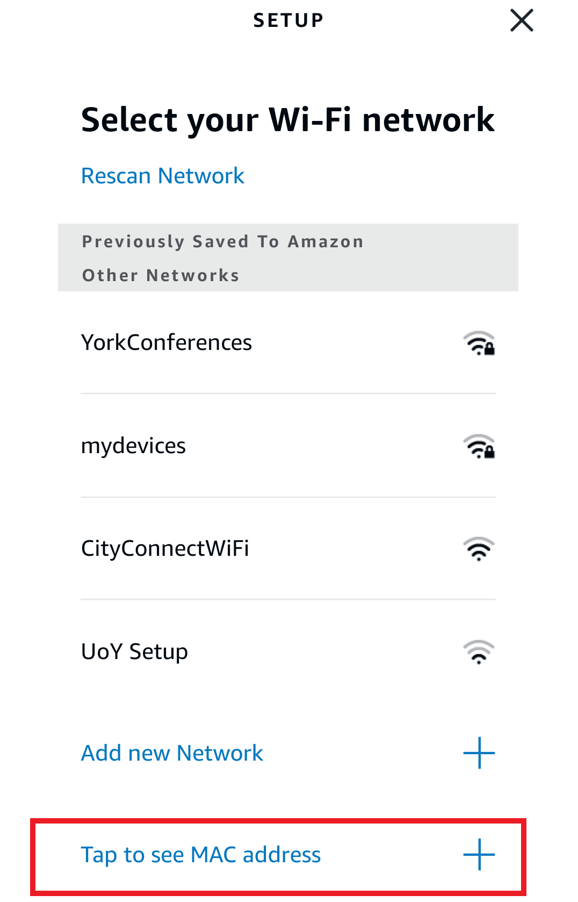The image size is (578, 902).
Task: Click the 'Select your Wi-Fi network' heading
Action: [287, 119]
